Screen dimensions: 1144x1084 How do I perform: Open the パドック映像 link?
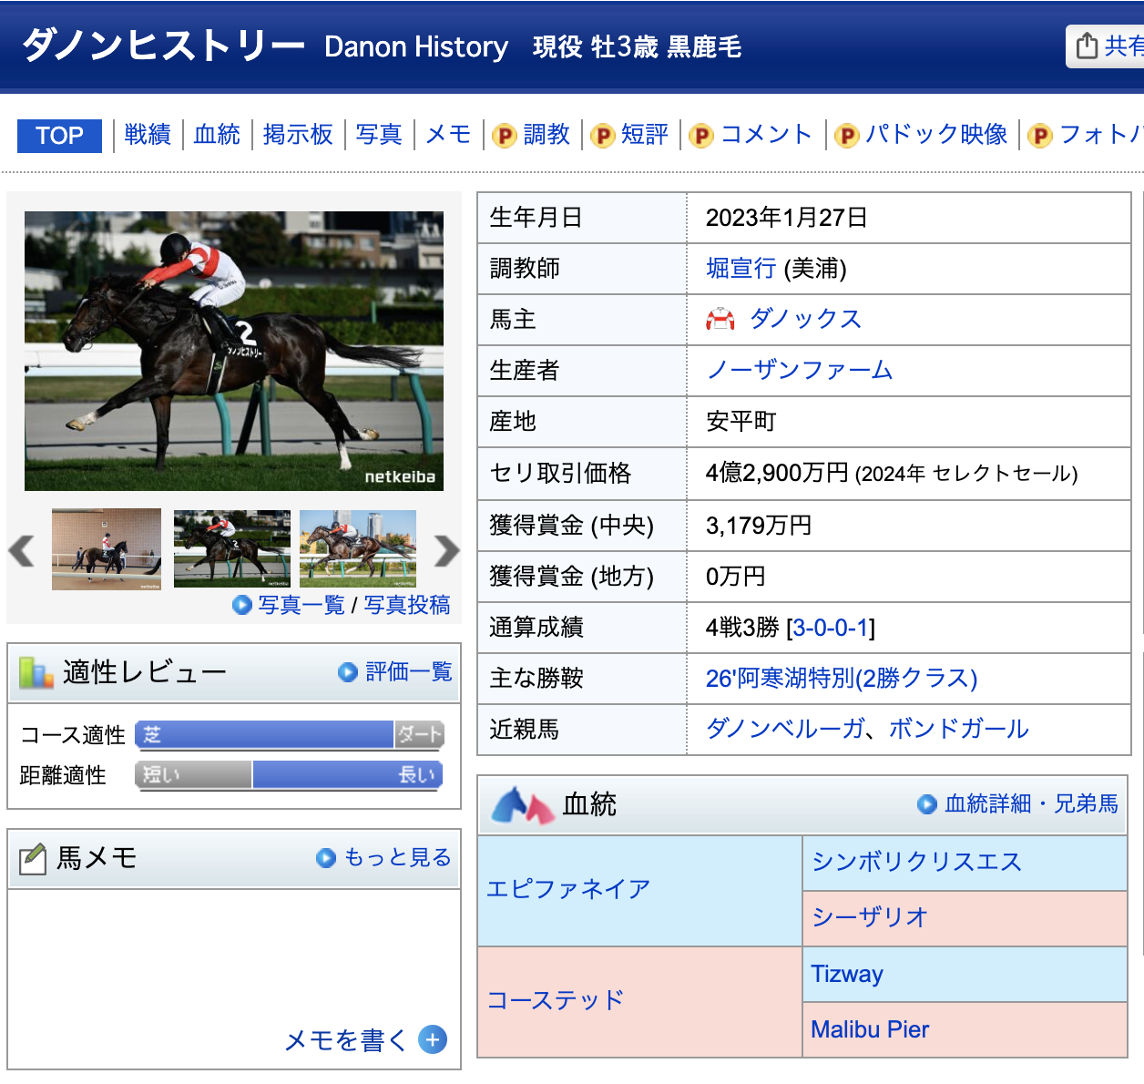coord(936,135)
